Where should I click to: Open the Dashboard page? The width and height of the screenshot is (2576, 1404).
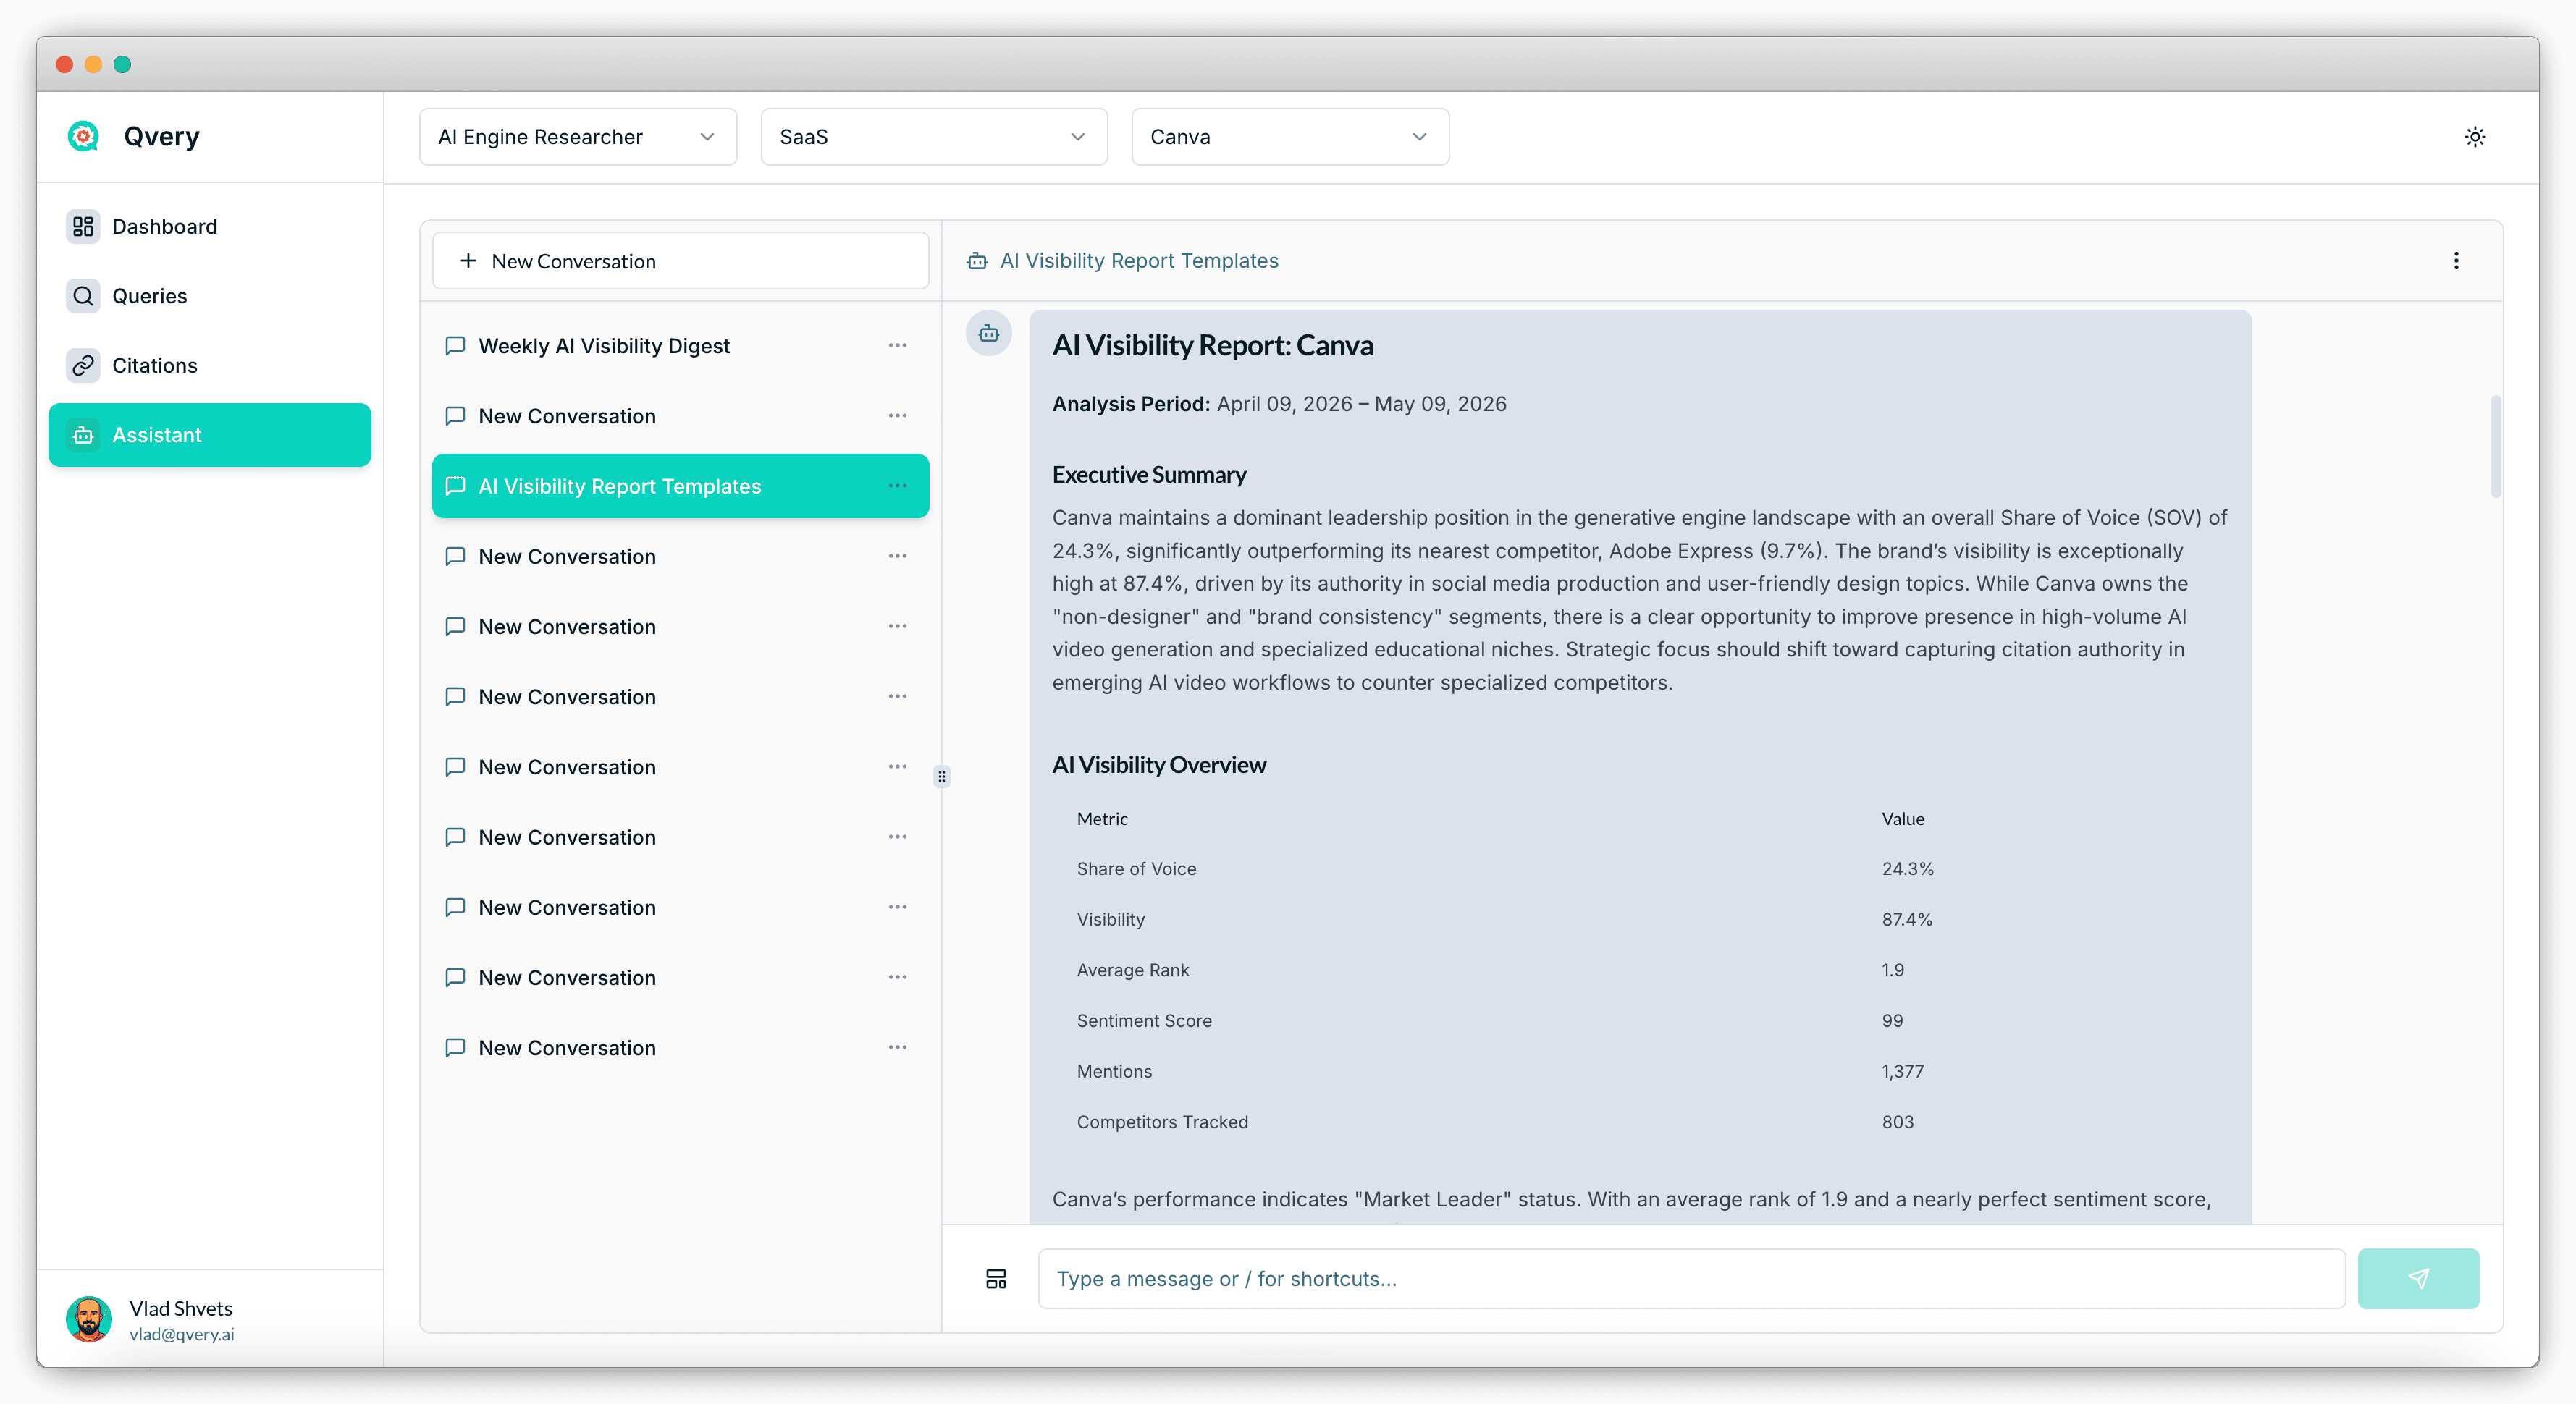(209, 227)
